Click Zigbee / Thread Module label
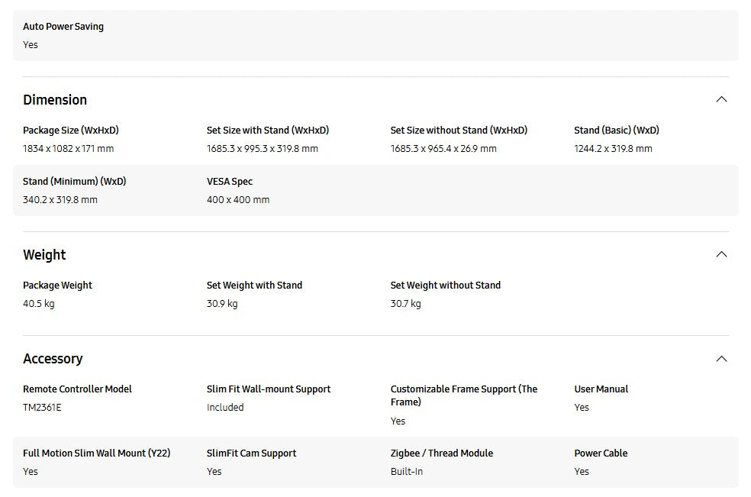Viewport: 751px width, 497px height. [x=442, y=453]
